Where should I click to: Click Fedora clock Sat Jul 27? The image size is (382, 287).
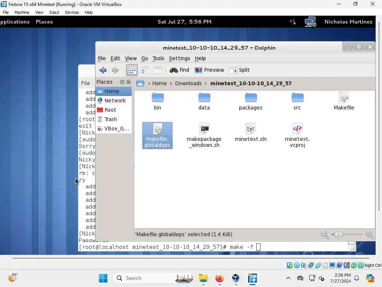tap(184, 22)
